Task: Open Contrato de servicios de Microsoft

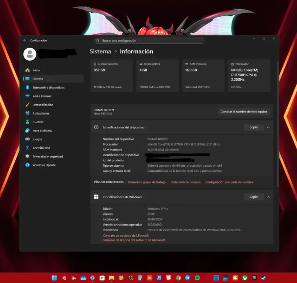Action: pyautogui.click(x=126, y=236)
